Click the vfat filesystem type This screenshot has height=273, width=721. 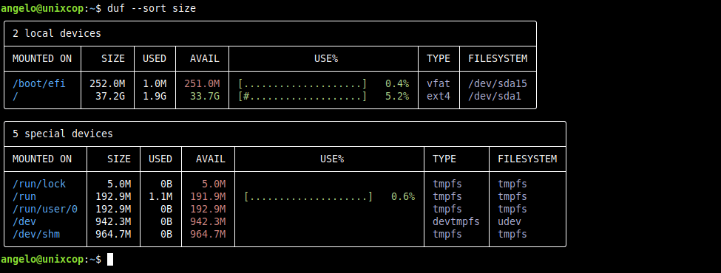pyautogui.click(x=439, y=84)
